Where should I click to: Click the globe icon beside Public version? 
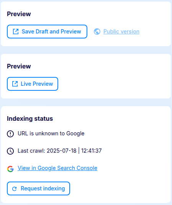[97, 32]
